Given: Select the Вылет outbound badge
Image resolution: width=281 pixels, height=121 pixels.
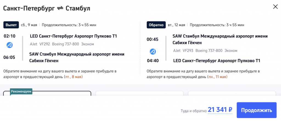Looking at the screenshot, I should (11, 25).
